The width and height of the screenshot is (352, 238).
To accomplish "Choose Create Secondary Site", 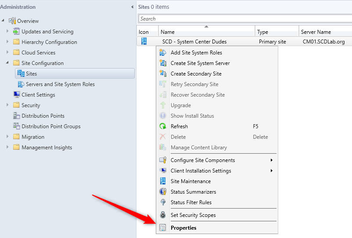I will pos(217,74).
